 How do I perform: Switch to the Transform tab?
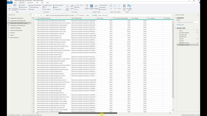(x=22, y=3)
